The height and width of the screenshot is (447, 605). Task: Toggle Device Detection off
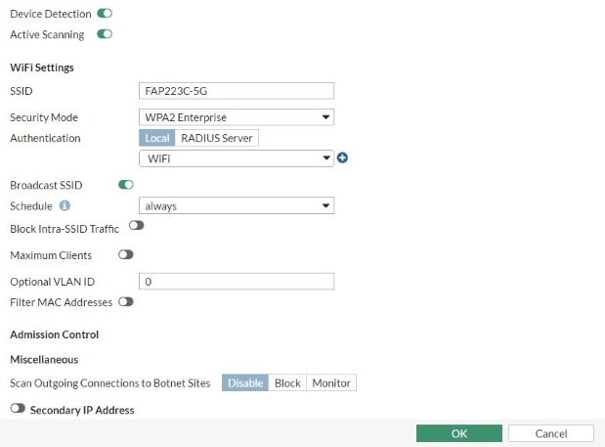coord(106,14)
